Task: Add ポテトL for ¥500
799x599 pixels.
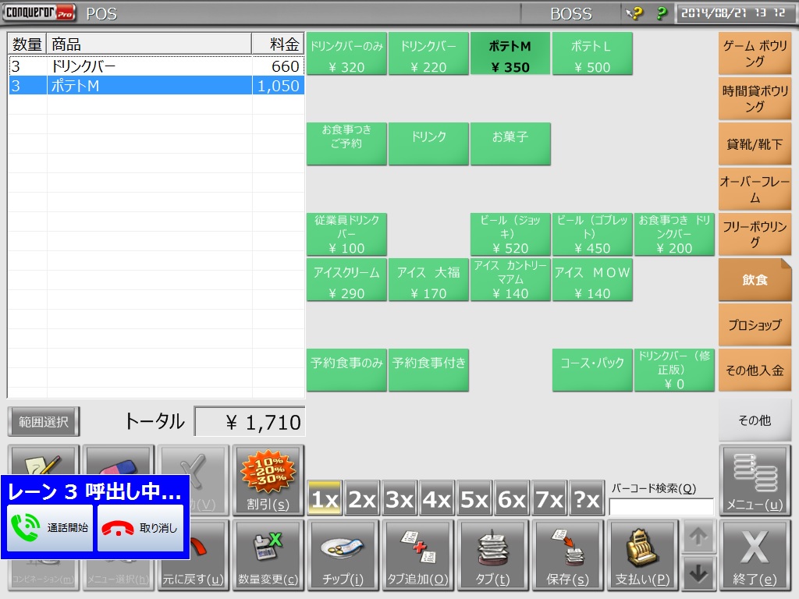Action: pos(592,54)
